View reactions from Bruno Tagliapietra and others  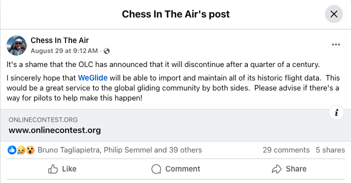click(x=120, y=150)
